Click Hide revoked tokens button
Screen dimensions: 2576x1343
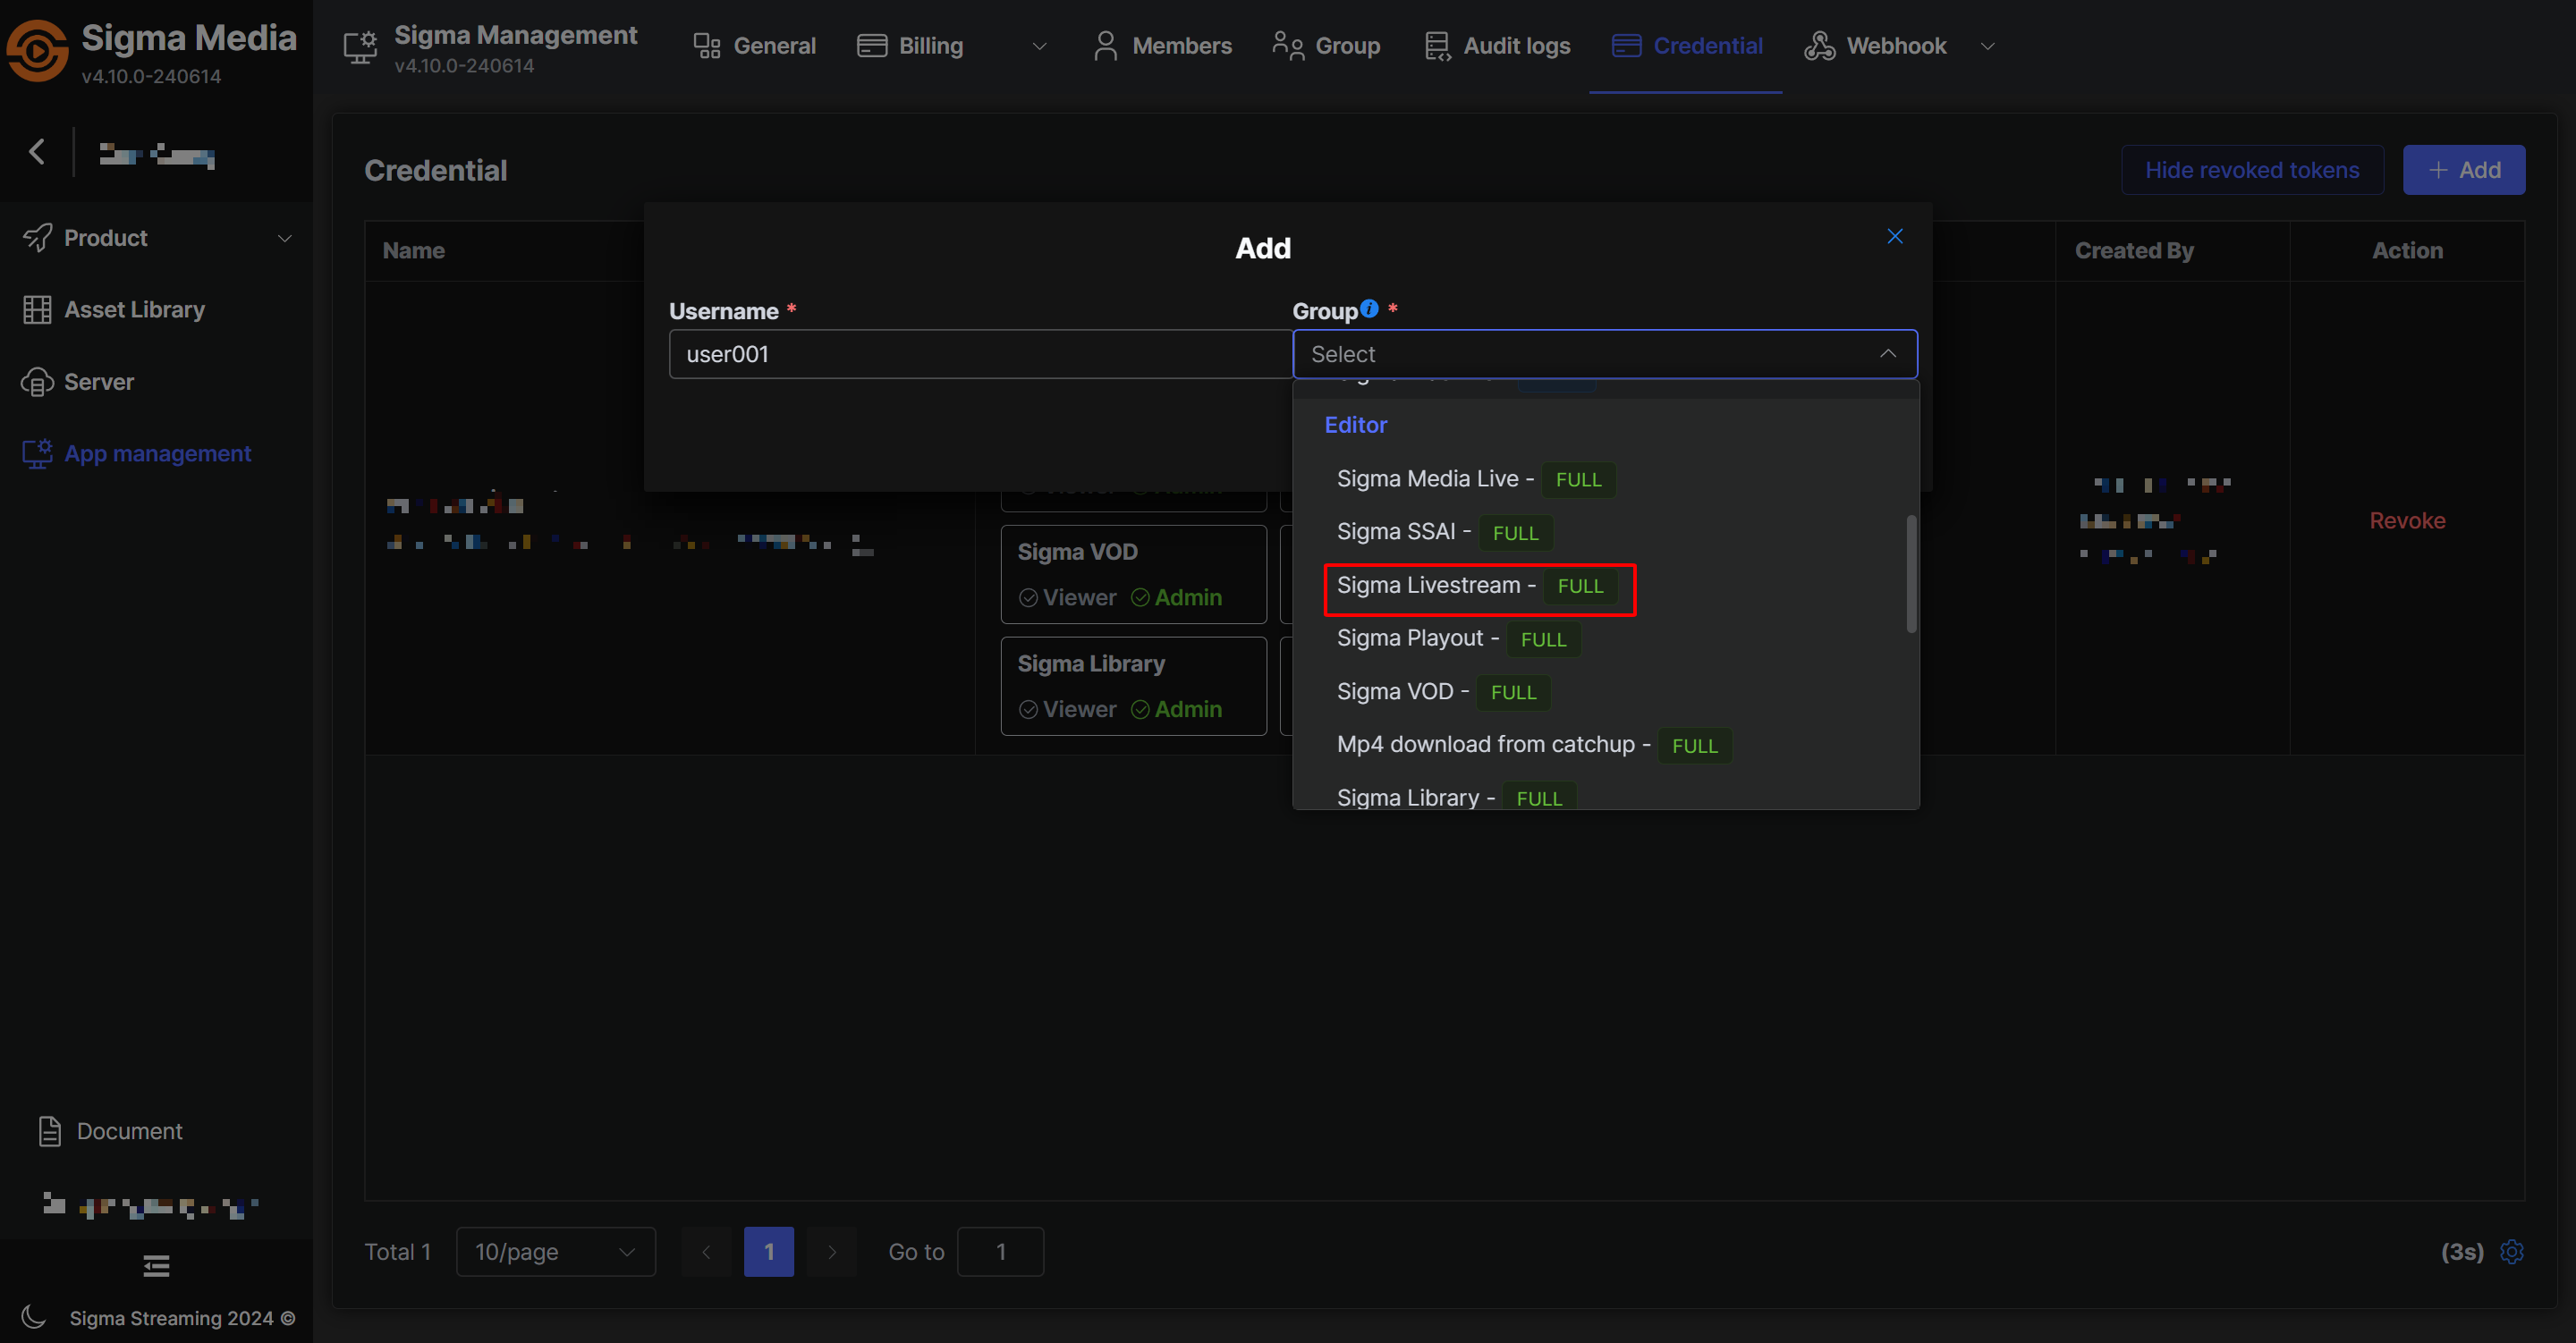coord(2251,170)
